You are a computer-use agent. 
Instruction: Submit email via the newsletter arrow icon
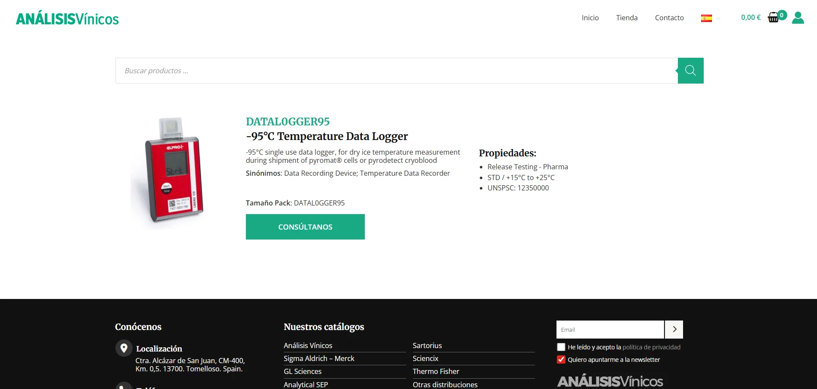pos(674,329)
